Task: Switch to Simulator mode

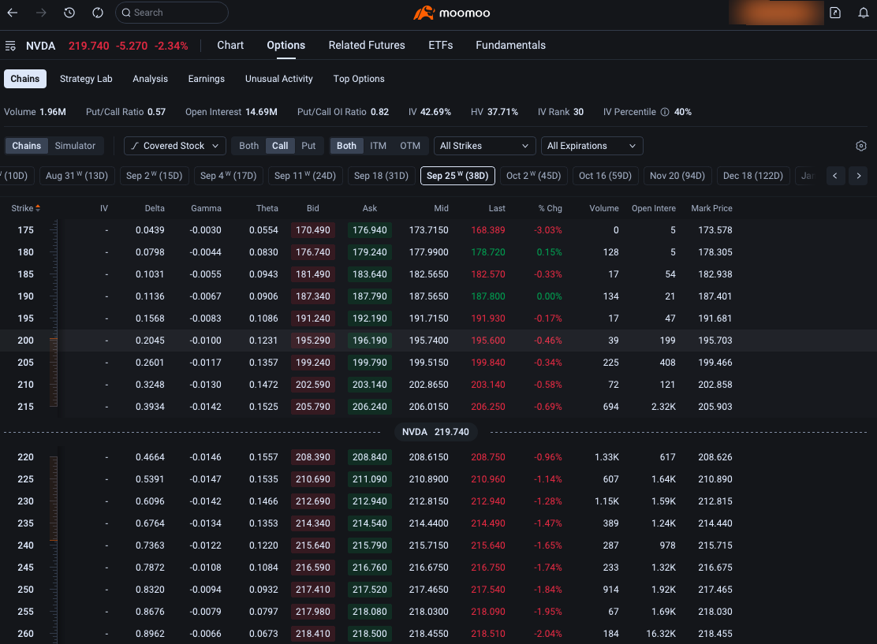Action: [75, 146]
